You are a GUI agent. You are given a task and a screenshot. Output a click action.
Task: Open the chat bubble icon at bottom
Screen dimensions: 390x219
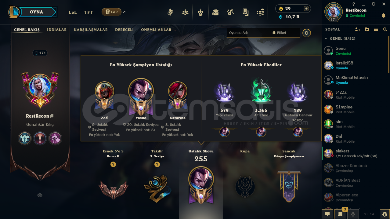click(x=327, y=214)
